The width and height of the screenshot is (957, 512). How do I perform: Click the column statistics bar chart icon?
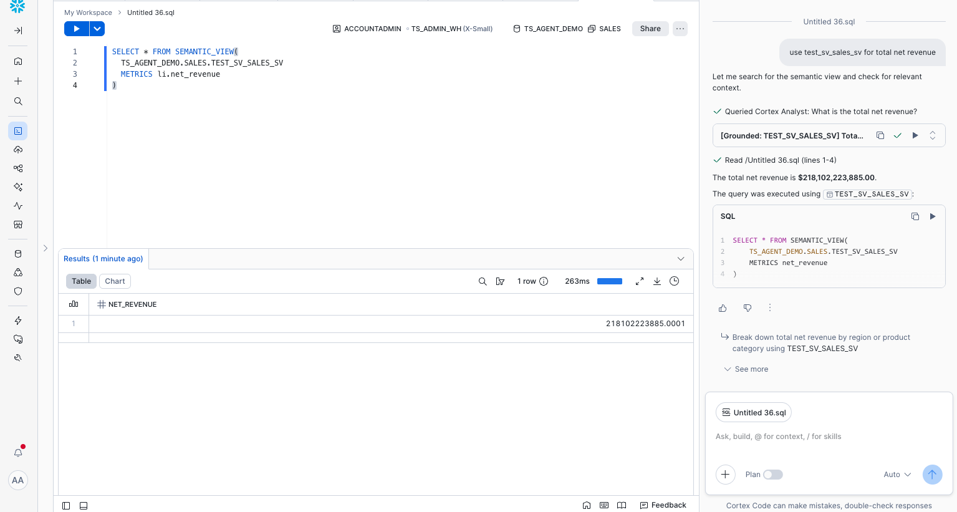click(x=74, y=304)
